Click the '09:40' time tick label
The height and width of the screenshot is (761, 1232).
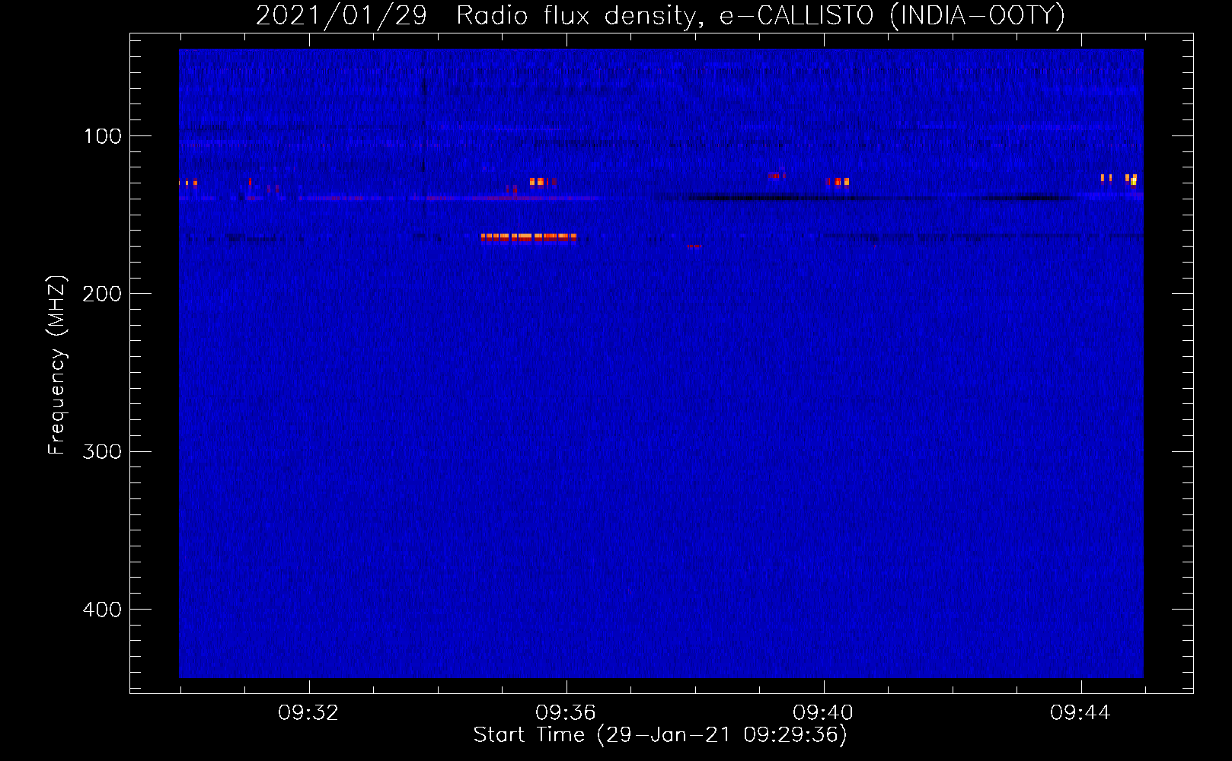823,713
